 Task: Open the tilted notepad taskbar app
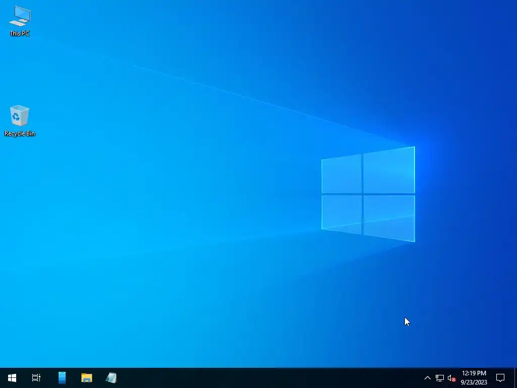point(112,378)
